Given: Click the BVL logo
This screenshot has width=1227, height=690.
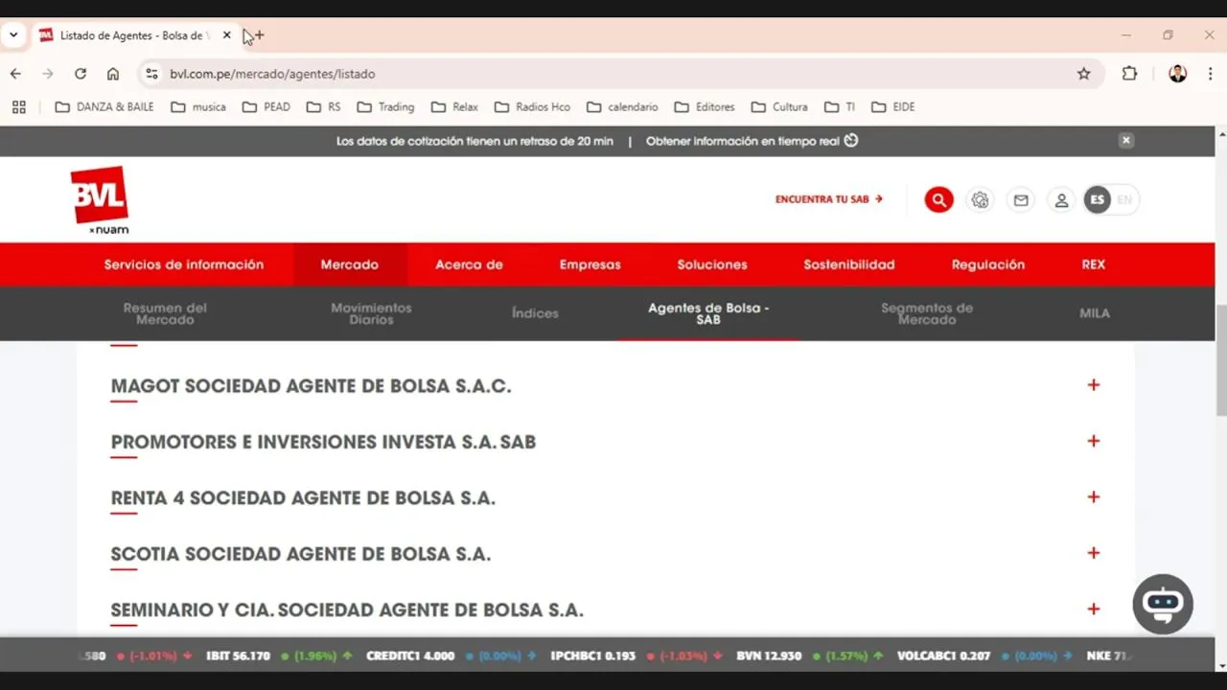Looking at the screenshot, I should pos(100,200).
